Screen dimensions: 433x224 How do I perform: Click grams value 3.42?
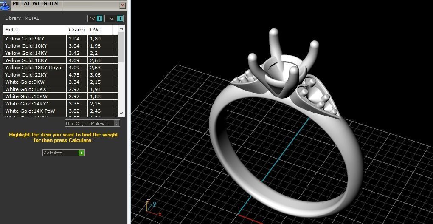click(x=74, y=53)
